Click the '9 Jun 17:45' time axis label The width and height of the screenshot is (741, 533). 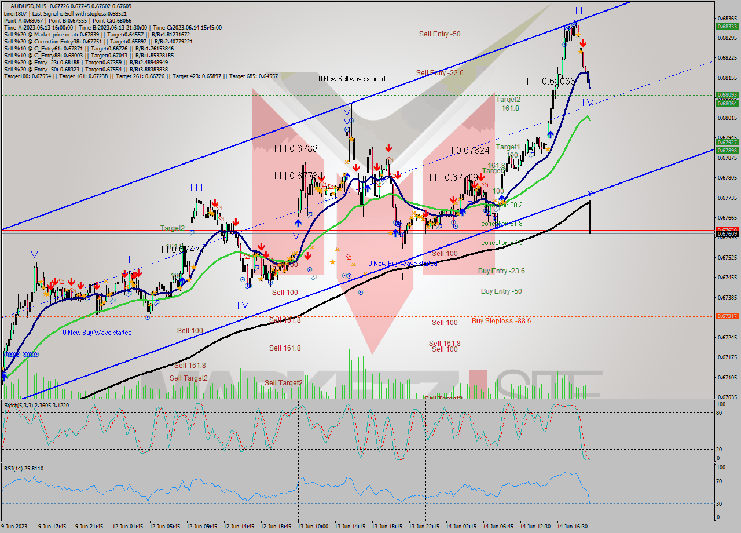coord(52,527)
